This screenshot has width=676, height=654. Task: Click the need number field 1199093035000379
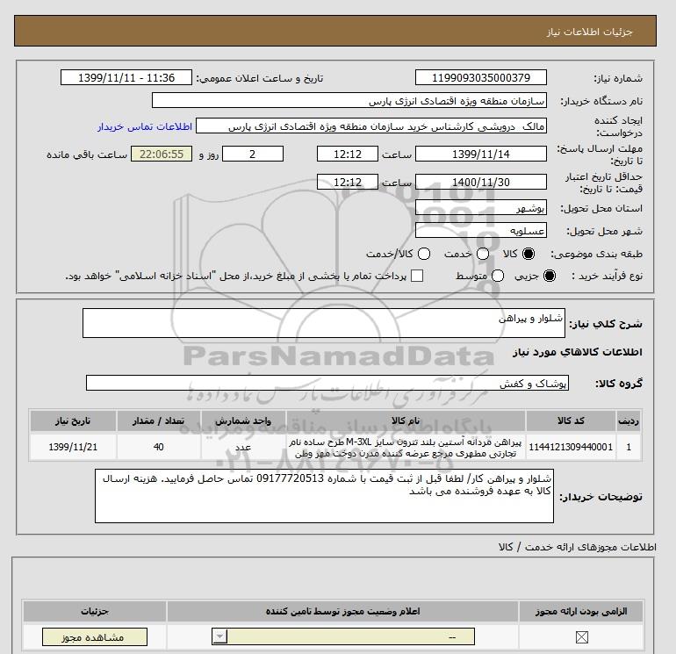pyautogui.click(x=481, y=78)
